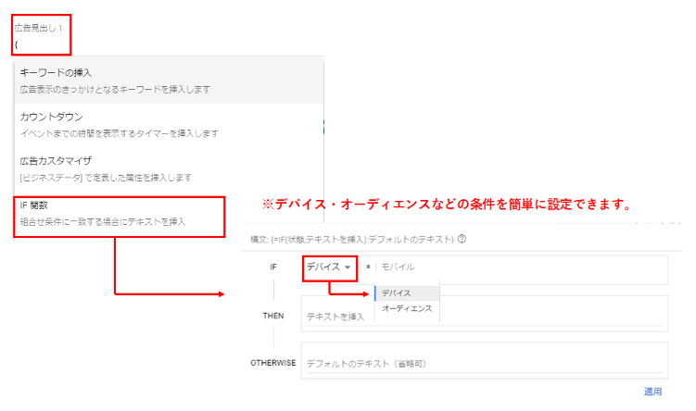Select デバイス in the open condition list
696x411 pixels.
click(x=396, y=293)
